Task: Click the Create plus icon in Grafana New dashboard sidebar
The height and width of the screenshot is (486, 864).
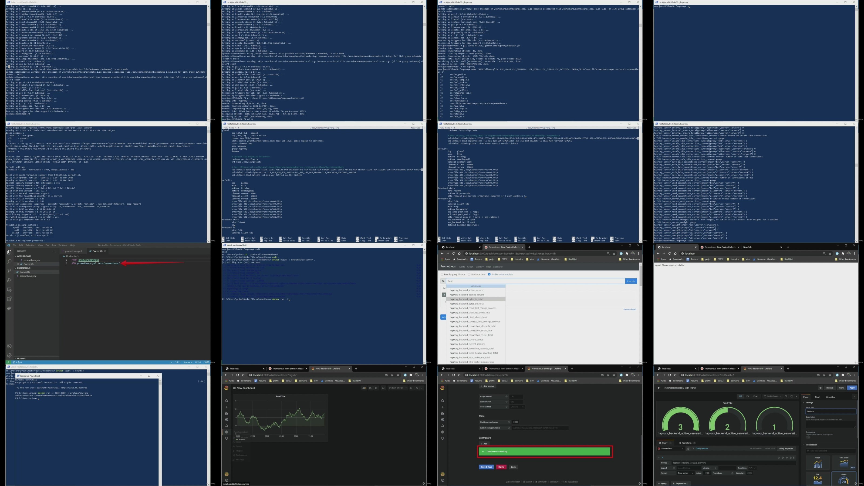Action: click(x=227, y=407)
